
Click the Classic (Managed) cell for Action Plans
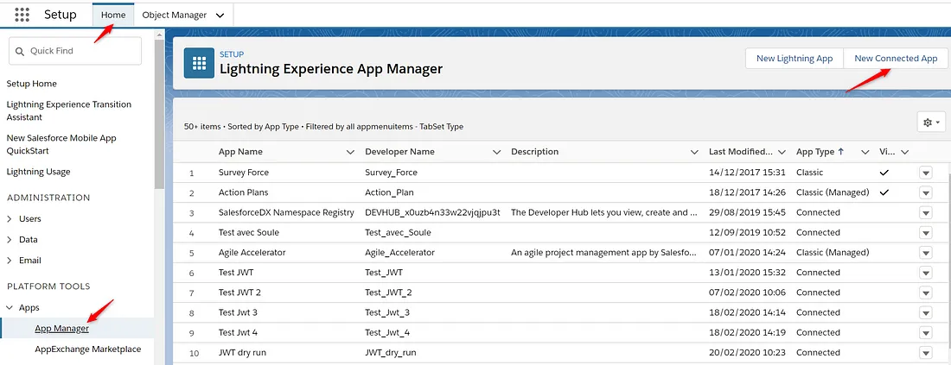(x=833, y=192)
